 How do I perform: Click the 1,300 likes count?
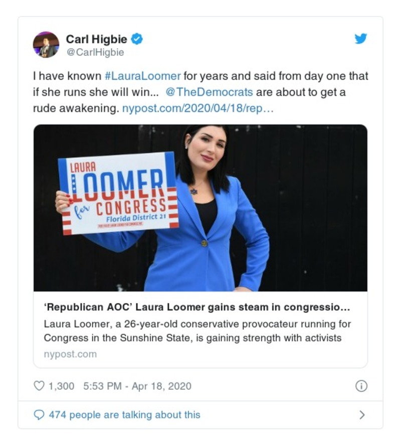point(61,386)
